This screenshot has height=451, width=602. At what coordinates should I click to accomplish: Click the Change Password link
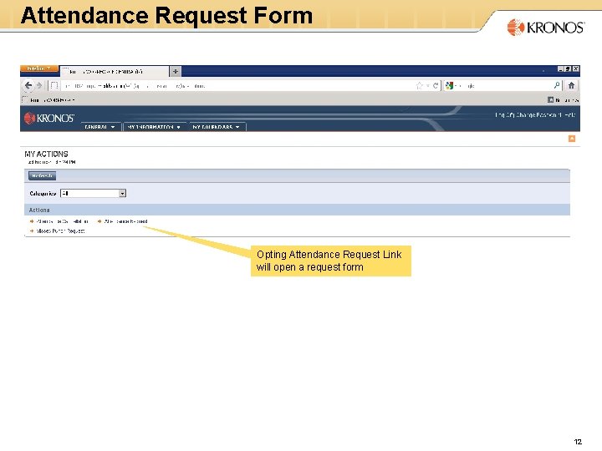(538, 114)
